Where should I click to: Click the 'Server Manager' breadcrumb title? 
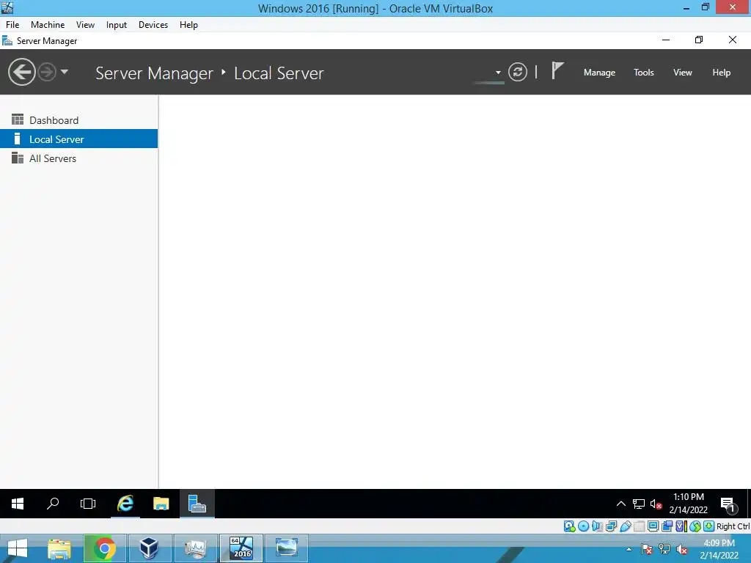(x=154, y=73)
